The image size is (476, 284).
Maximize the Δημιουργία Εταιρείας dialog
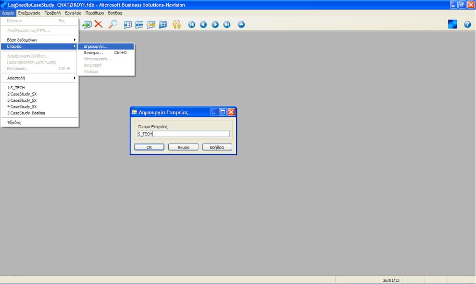222,112
